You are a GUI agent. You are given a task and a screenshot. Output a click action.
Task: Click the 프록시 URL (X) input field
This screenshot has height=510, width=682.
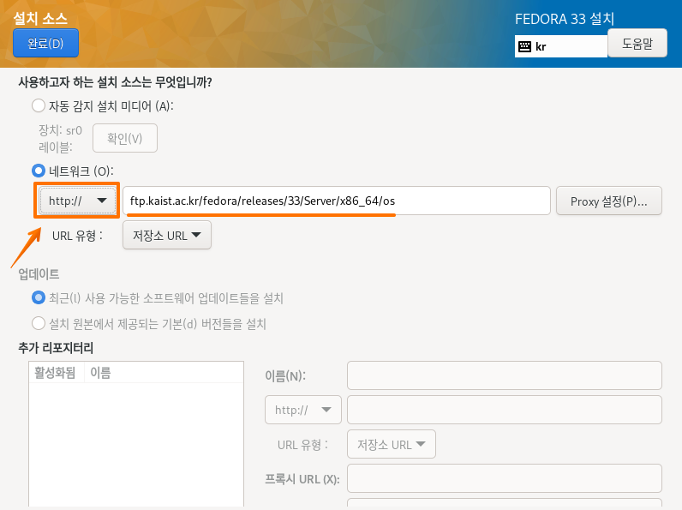point(505,478)
